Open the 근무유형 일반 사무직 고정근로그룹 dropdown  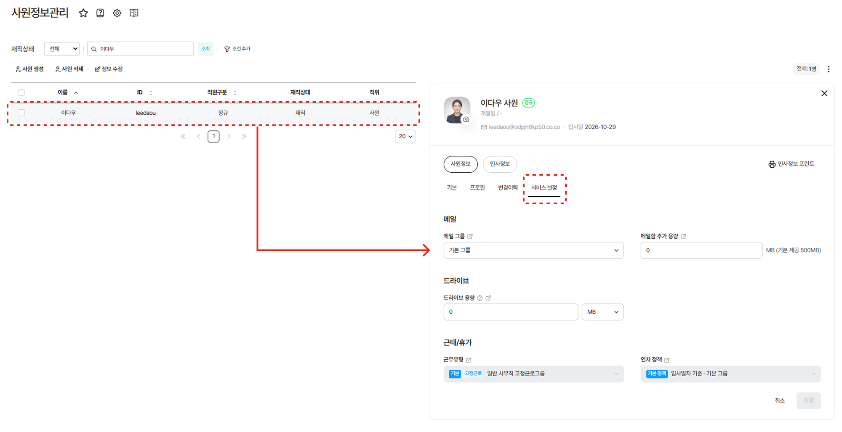pos(533,374)
